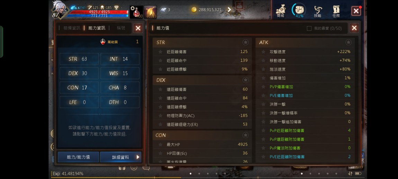Tap the inventory bag icon showing 41%
This screenshot has width=398, height=179.
pyautogui.click(x=299, y=11)
